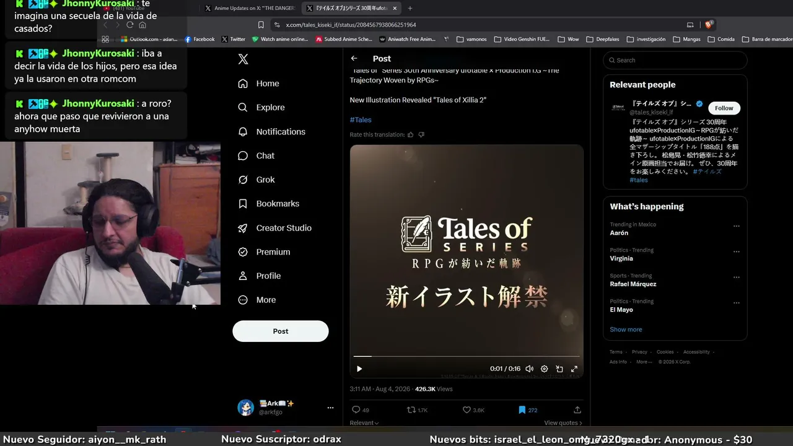Go back with the Post arrow
Viewport: 793px width, 446px height.
tap(354, 58)
